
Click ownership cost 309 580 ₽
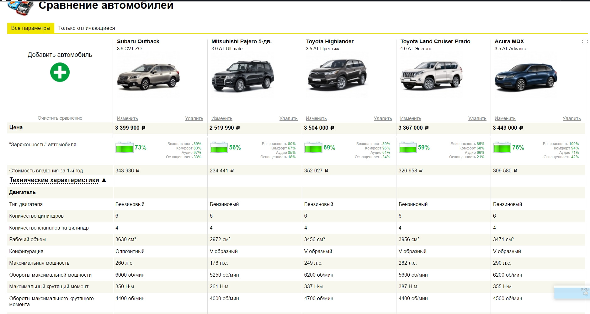[x=505, y=171]
